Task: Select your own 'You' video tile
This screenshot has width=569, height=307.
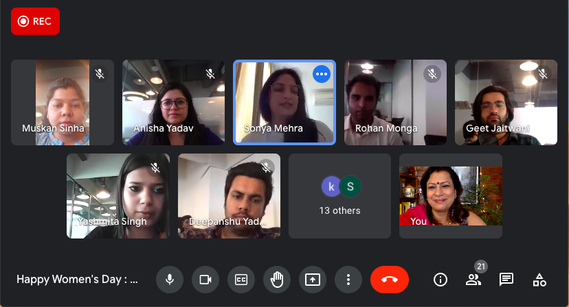Action: [x=451, y=196]
